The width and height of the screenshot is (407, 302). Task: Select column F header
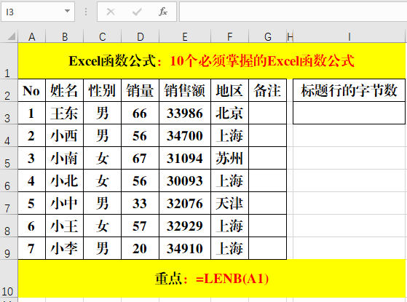point(230,37)
